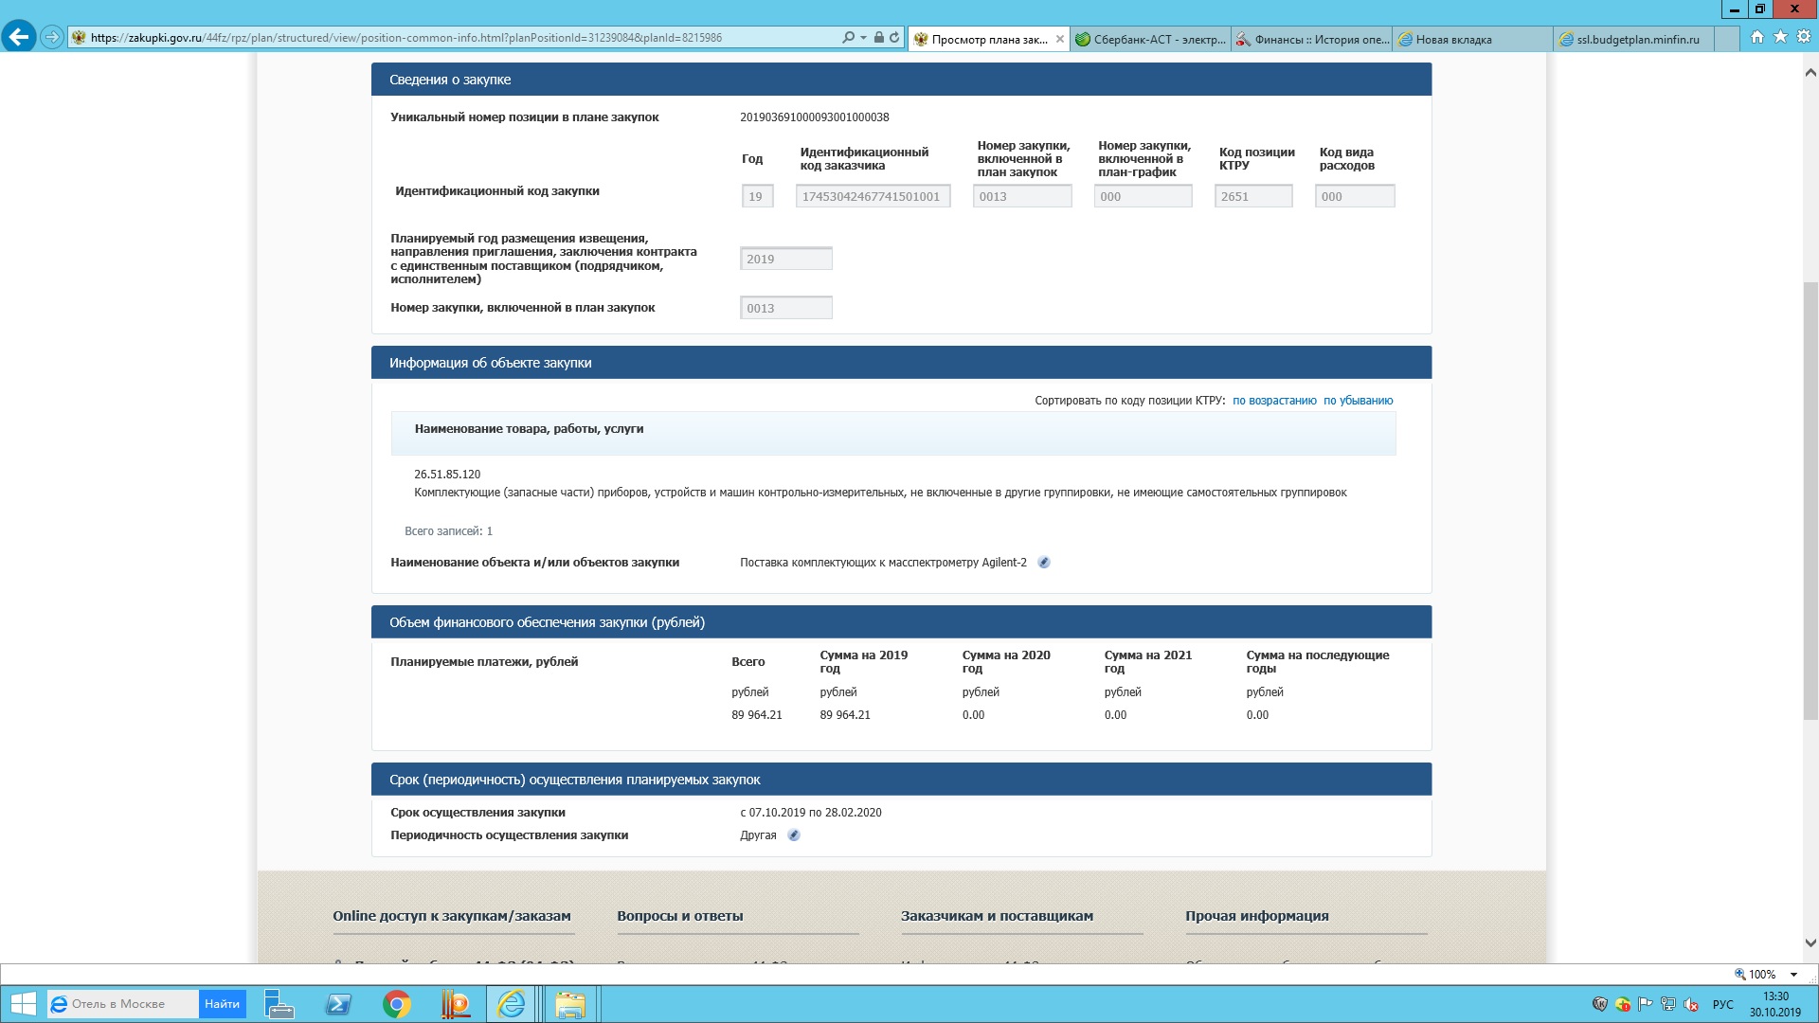Go forward using the browser forward arrow
The image size is (1819, 1023).
pos(53,38)
